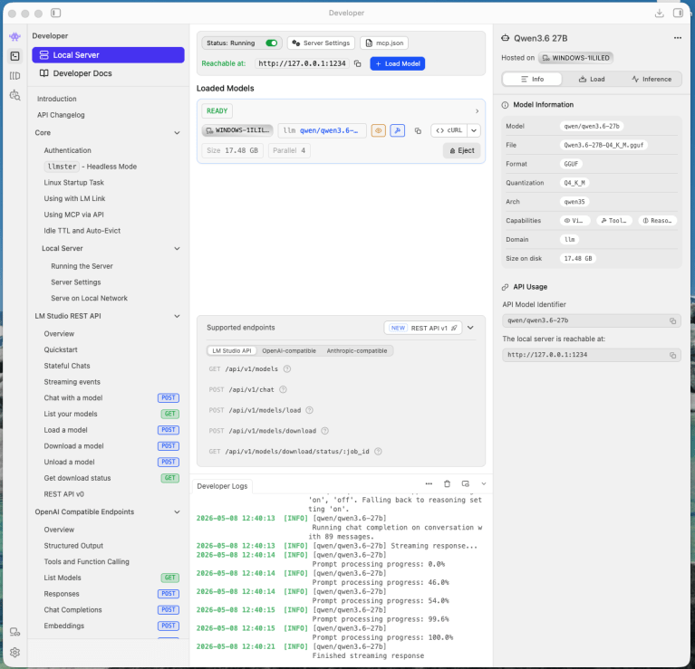Click the server address http://127.0.0.1:1234 field
Viewport: 695px width, 669px height.
(x=302, y=63)
